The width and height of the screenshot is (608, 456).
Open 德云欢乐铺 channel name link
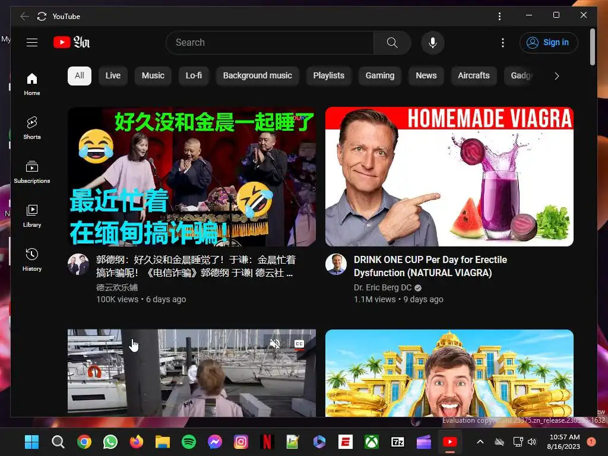pyautogui.click(x=117, y=287)
